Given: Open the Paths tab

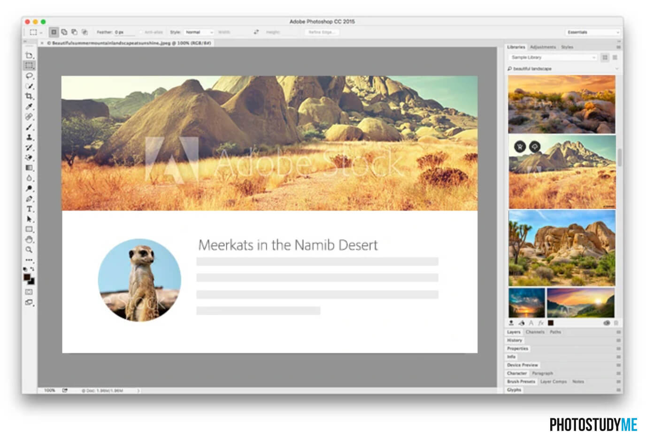Looking at the screenshot, I should pos(555,332).
